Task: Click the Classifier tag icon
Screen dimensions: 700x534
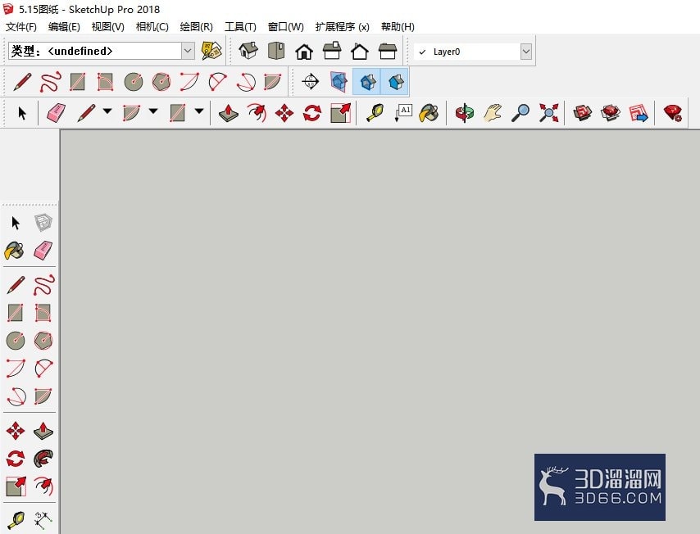Action: tap(211, 51)
